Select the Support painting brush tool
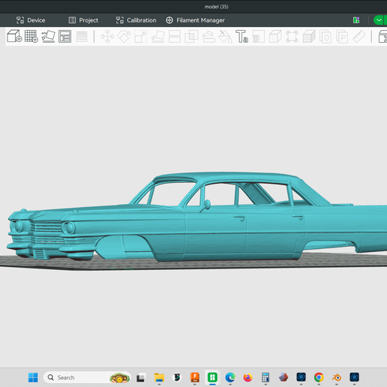This screenshot has height=387, width=387. pyautogui.click(x=208, y=37)
